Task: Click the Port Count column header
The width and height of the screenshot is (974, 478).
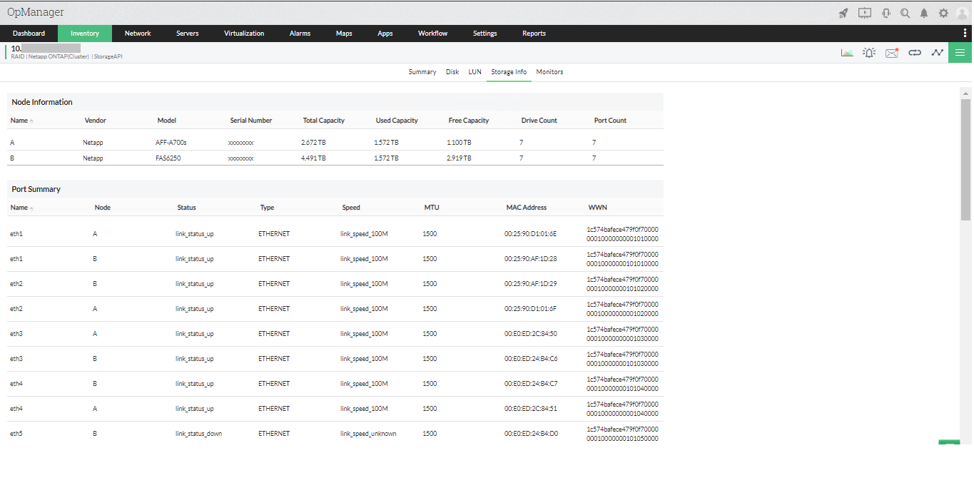Action: click(x=610, y=121)
